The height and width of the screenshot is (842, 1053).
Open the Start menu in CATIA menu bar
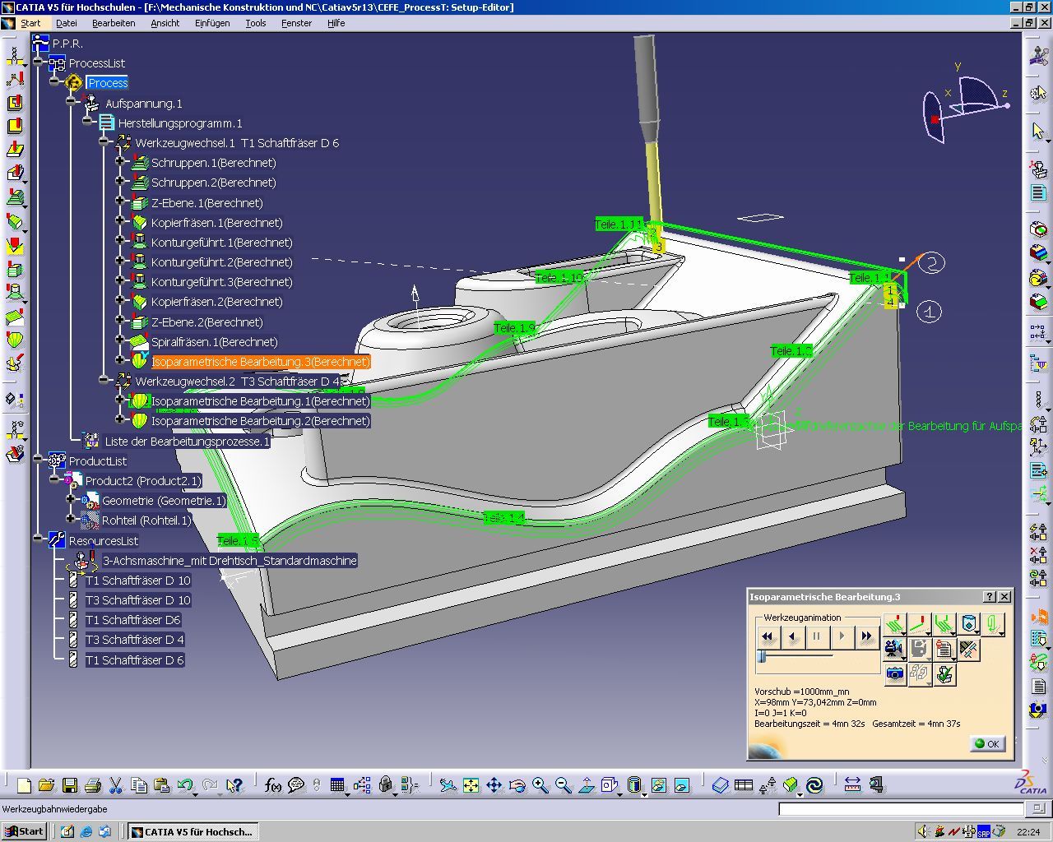30,23
